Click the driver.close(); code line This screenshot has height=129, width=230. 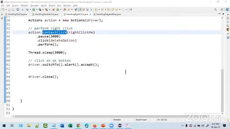[x=43, y=77]
